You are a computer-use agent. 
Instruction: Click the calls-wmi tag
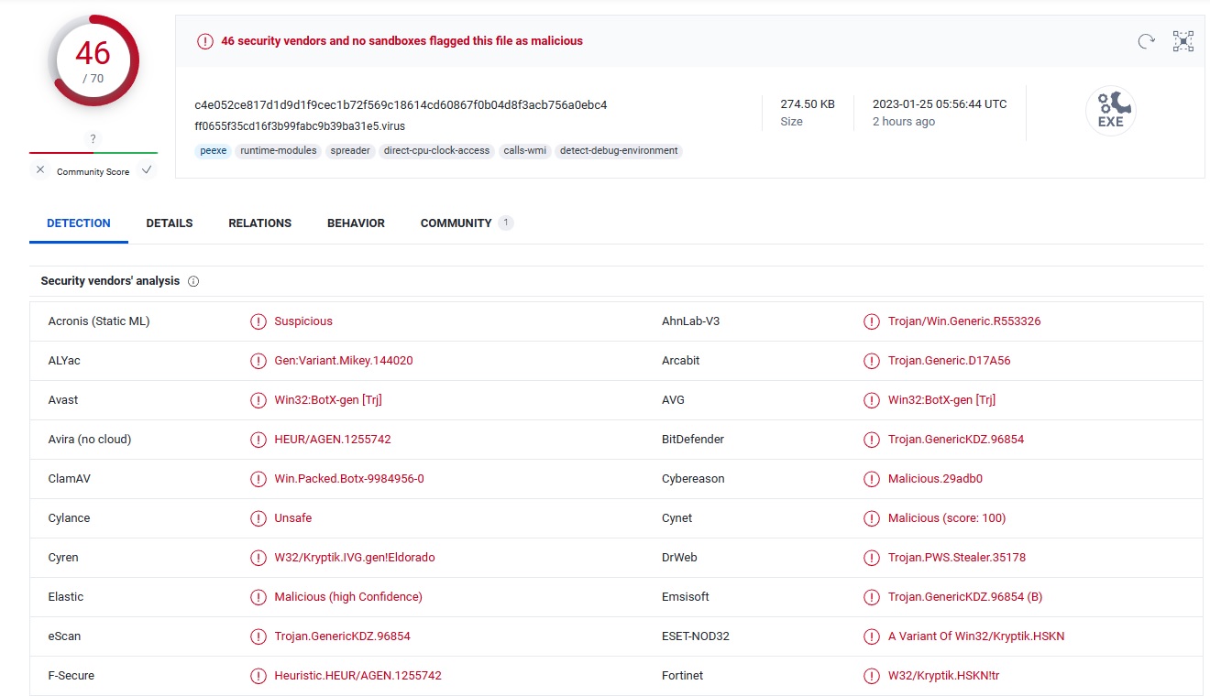pyautogui.click(x=525, y=151)
